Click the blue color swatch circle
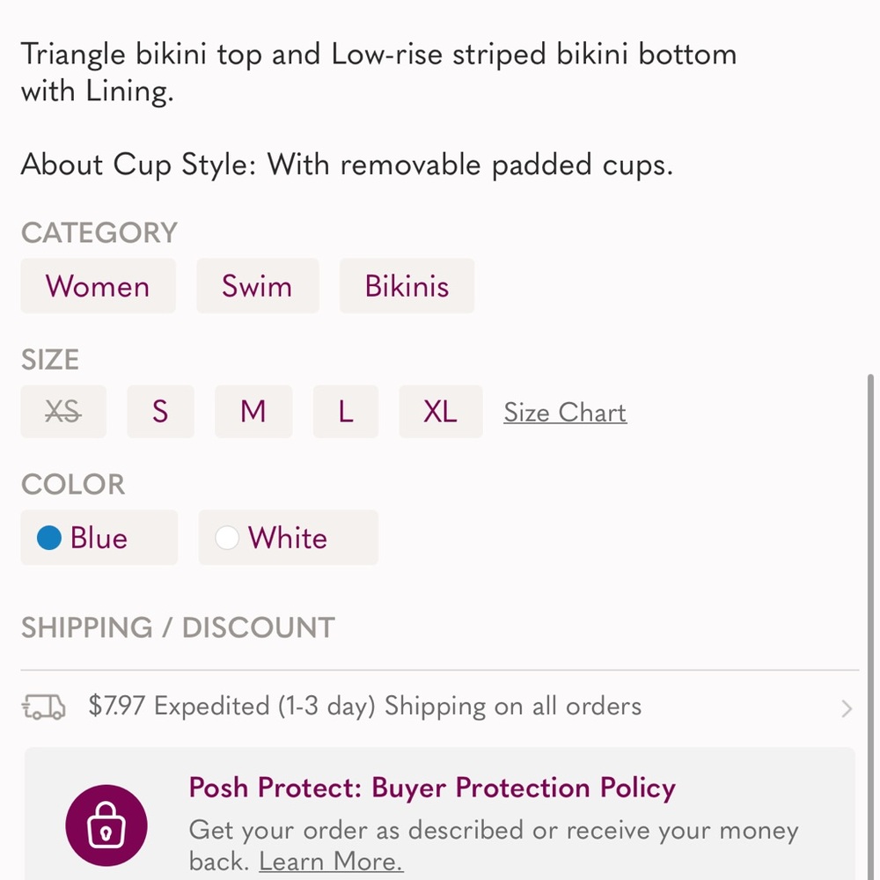The image size is (880, 880). pos(49,538)
